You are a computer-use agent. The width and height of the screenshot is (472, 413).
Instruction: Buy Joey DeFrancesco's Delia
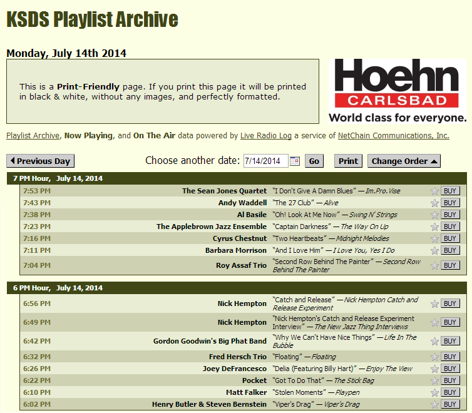tap(450, 369)
